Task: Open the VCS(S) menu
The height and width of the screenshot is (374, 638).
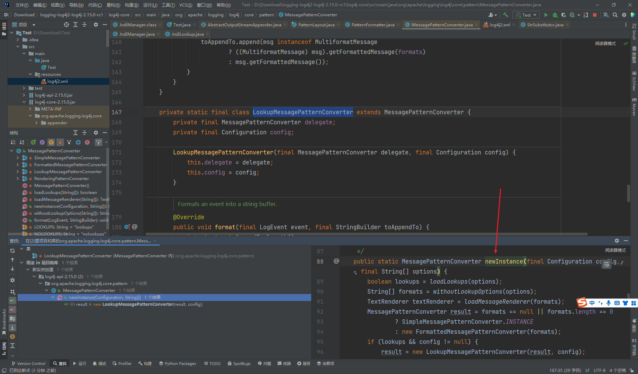Action: click(186, 5)
